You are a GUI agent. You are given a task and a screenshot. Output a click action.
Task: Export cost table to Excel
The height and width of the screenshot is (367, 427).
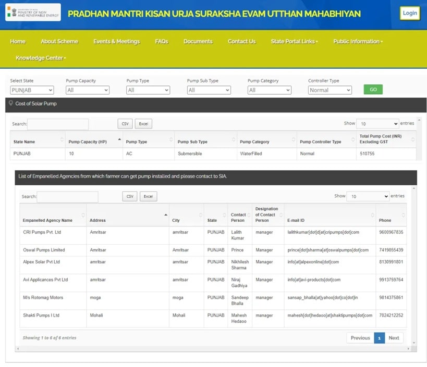point(143,124)
